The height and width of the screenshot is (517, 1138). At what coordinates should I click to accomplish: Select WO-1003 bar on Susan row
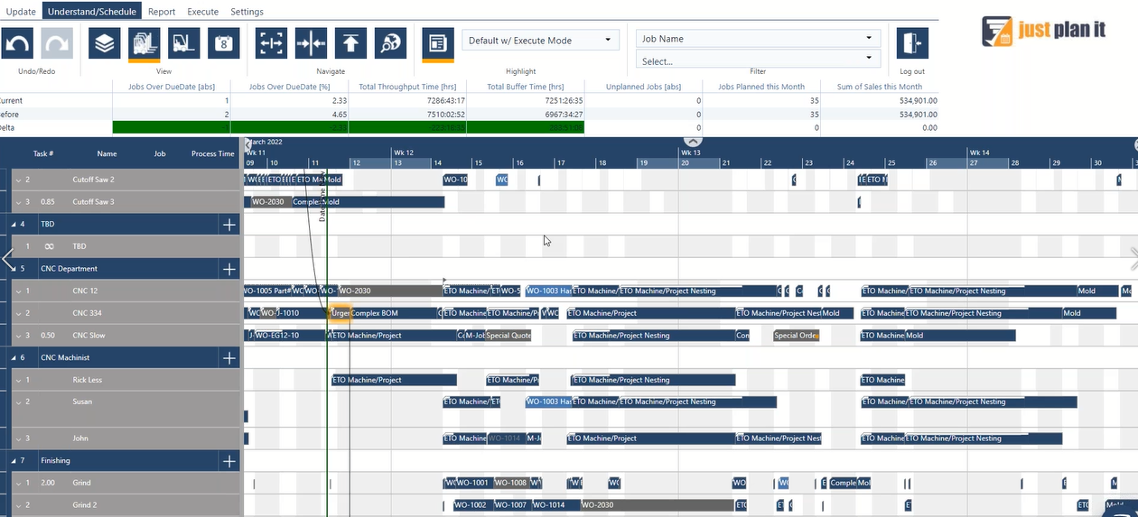pyautogui.click(x=548, y=402)
